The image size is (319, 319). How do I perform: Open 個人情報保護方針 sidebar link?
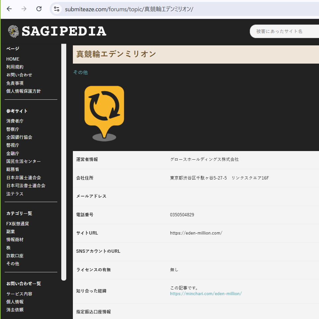24,91
